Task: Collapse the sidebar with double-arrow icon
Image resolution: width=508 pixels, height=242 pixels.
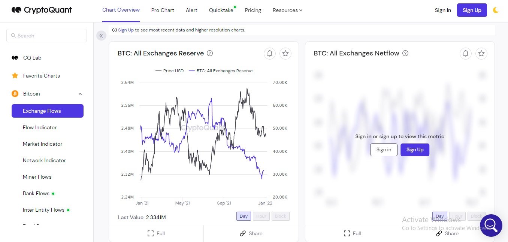Action: 101,36
